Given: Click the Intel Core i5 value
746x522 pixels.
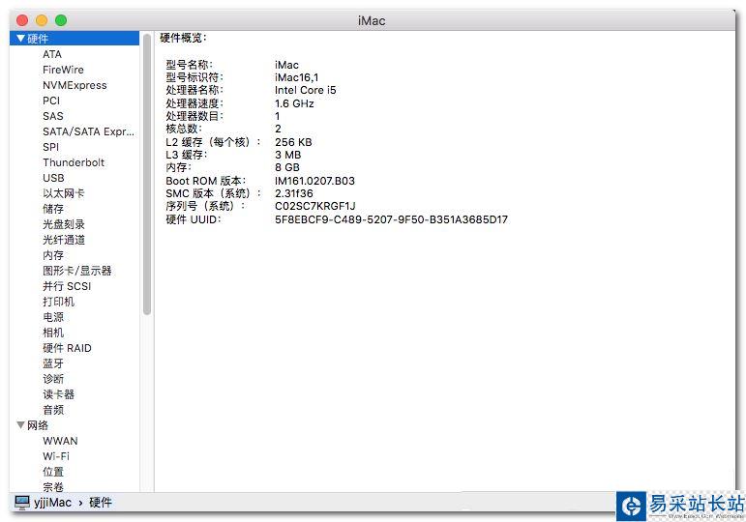Looking at the screenshot, I should (305, 90).
